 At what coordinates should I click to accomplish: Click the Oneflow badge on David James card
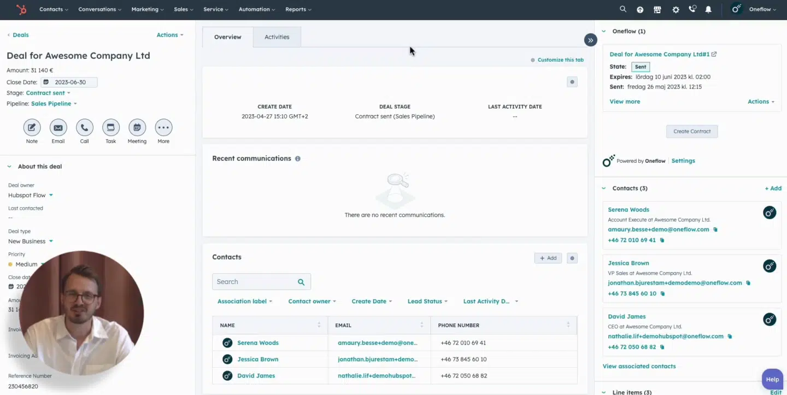[770, 320]
